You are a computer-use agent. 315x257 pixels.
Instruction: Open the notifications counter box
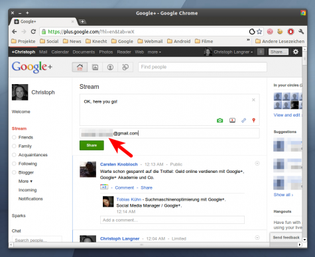pyautogui.click(x=261, y=52)
